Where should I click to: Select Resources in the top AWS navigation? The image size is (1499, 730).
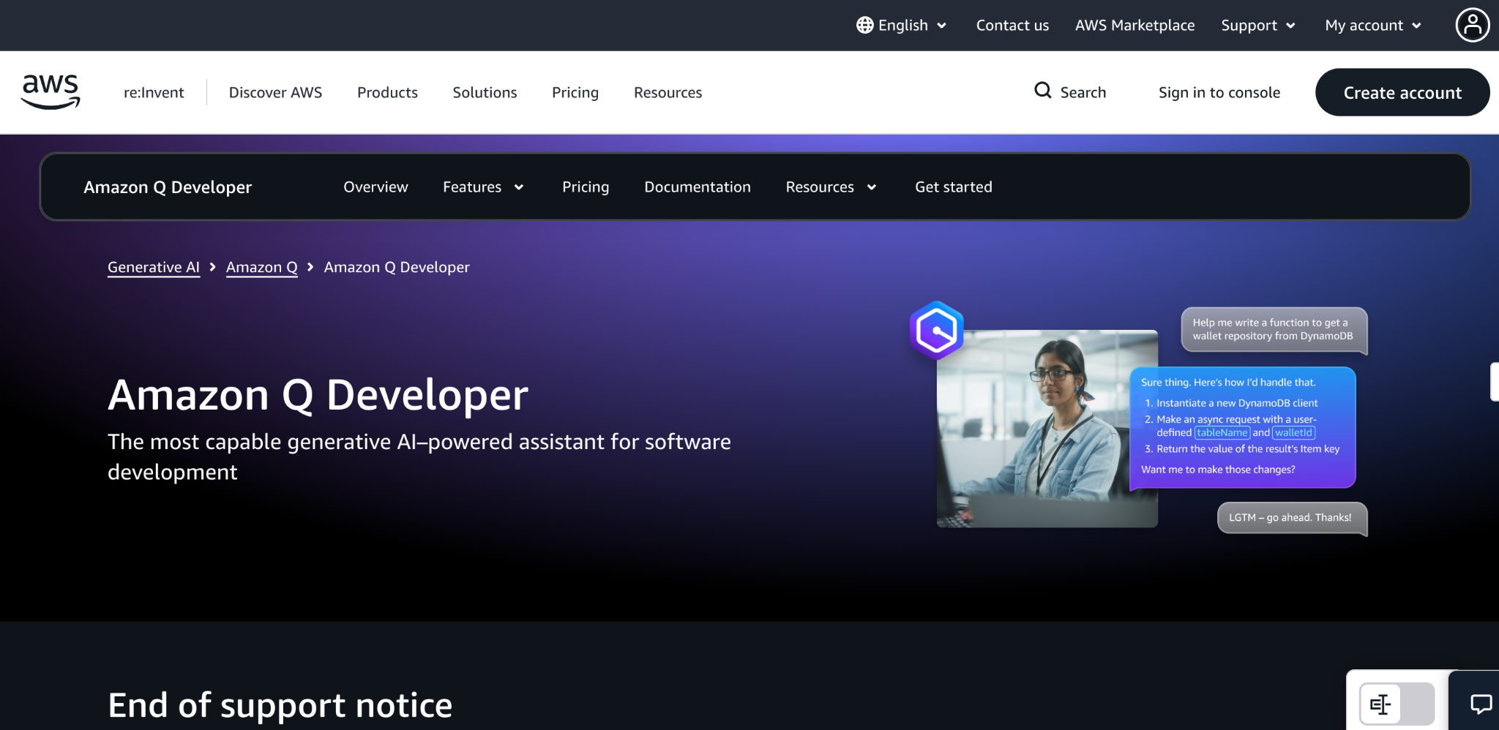[x=668, y=92]
